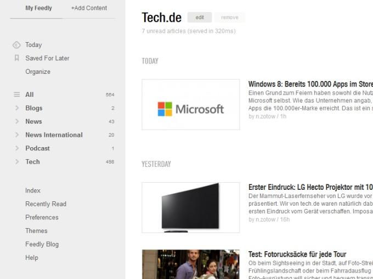Open the +Add Content tab

pyautogui.click(x=89, y=8)
